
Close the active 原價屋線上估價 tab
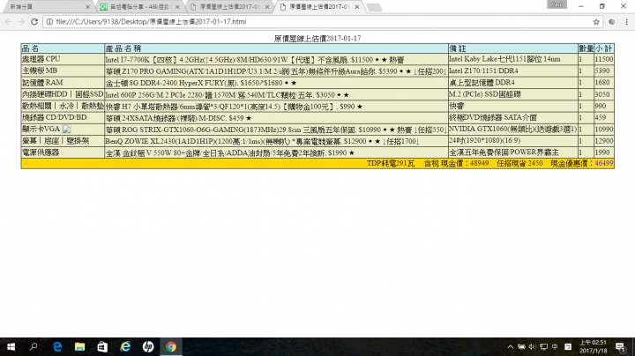[x=357, y=7]
